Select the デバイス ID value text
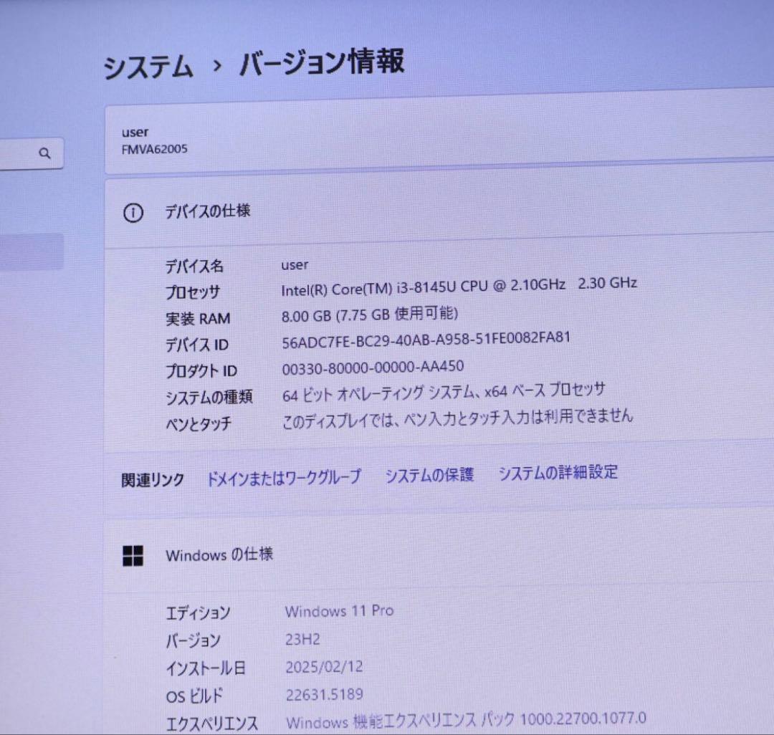Screen dimensions: 774x735 (426, 340)
